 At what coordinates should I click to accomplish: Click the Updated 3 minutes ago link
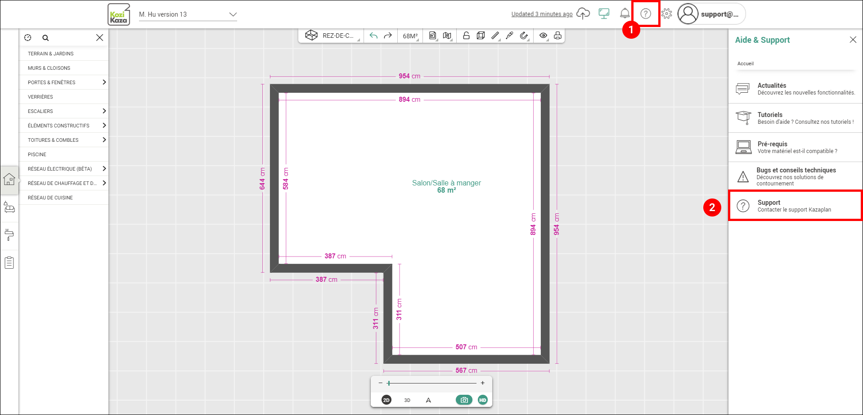click(x=542, y=14)
